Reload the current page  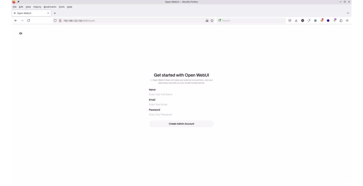(29, 21)
